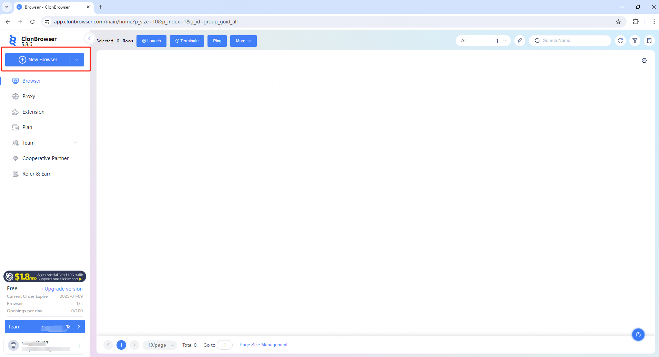Expand the New Browser dropdown arrow
This screenshot has width=659, height=357.
click(x=77, y=60)
